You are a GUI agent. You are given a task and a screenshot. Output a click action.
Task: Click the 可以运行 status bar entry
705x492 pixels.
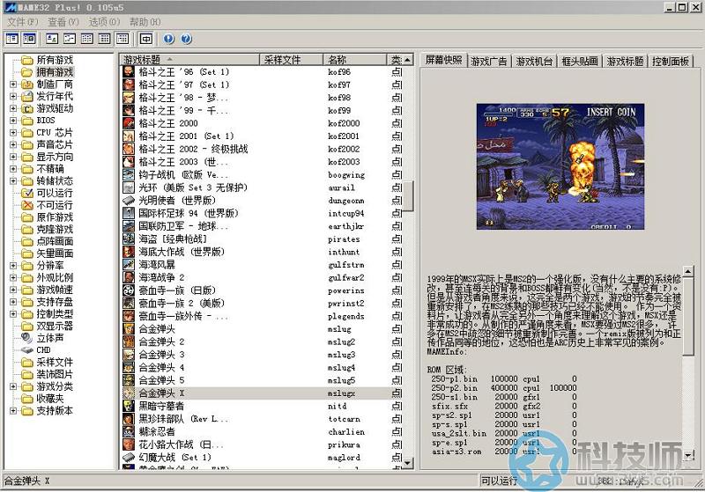click(499, 481)
